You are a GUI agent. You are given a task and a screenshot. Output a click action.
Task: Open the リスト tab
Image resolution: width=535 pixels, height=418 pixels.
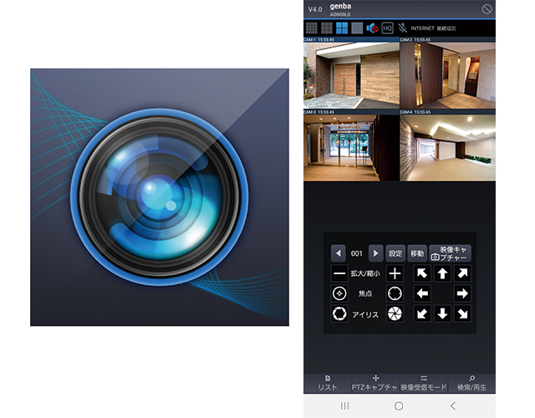click(328, 384)
